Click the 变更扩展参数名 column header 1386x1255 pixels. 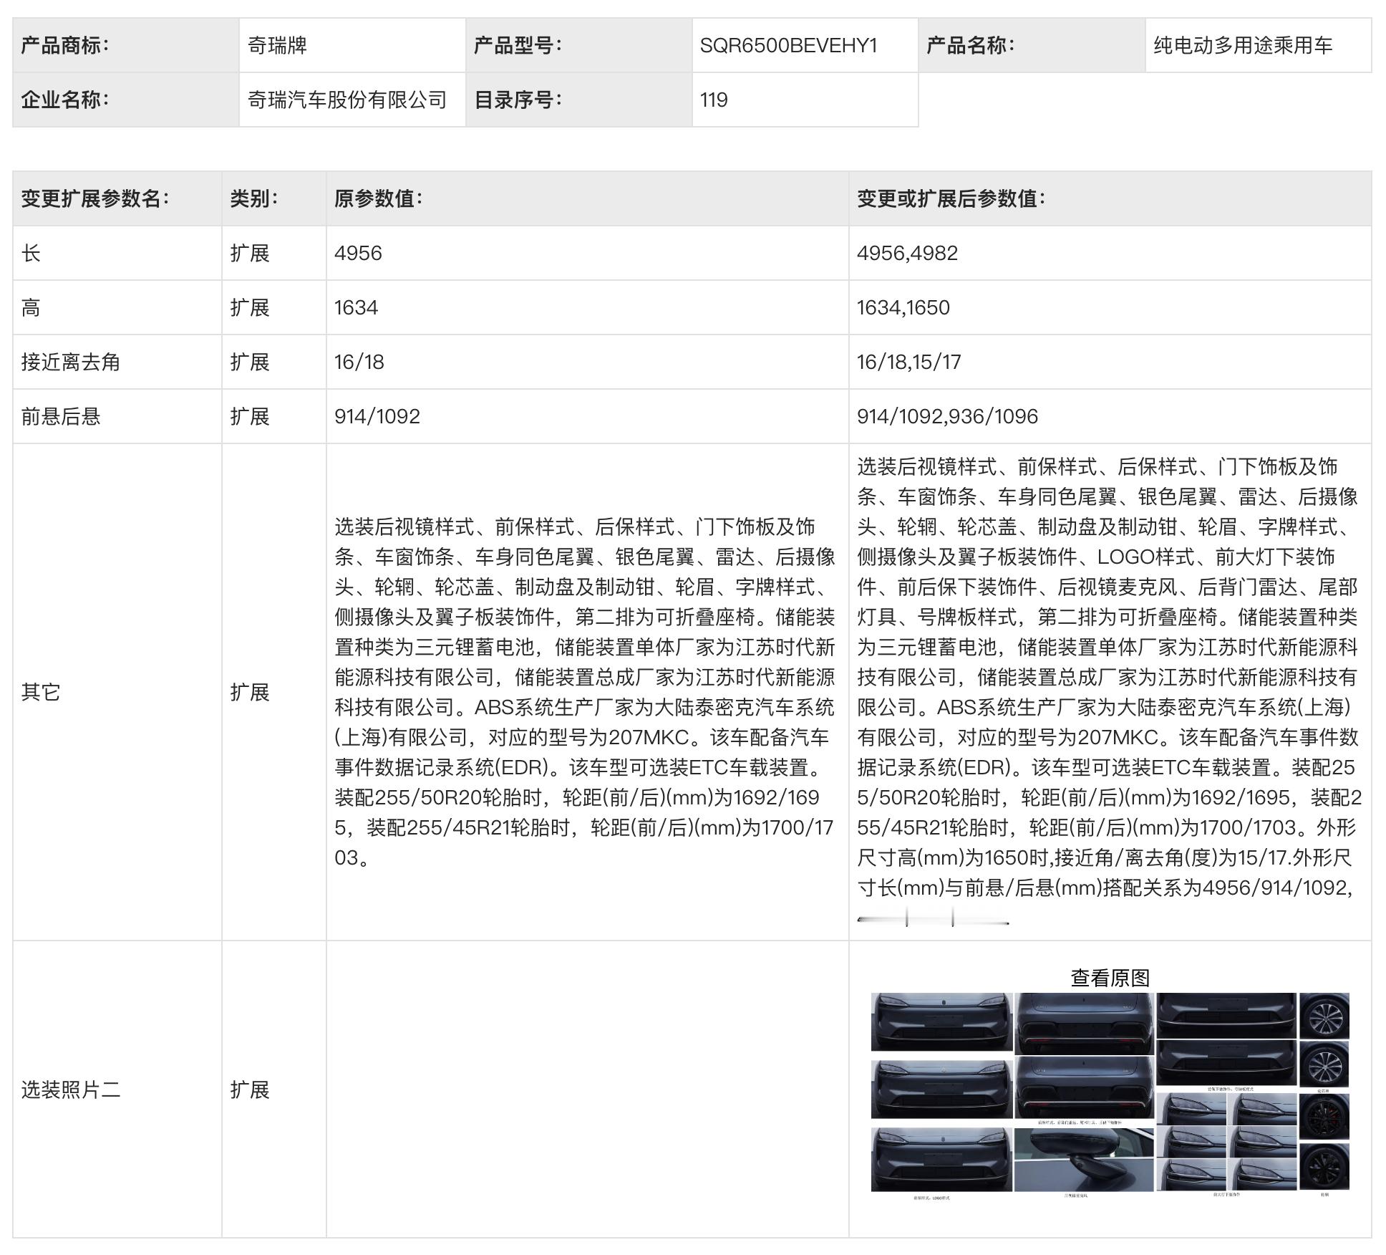pyautogui.click(x=117, y=198)
